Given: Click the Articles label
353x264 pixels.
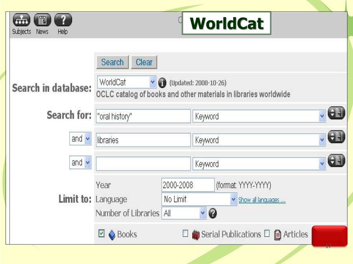Looking at the screenshot, I should click(x=295, y=234).
